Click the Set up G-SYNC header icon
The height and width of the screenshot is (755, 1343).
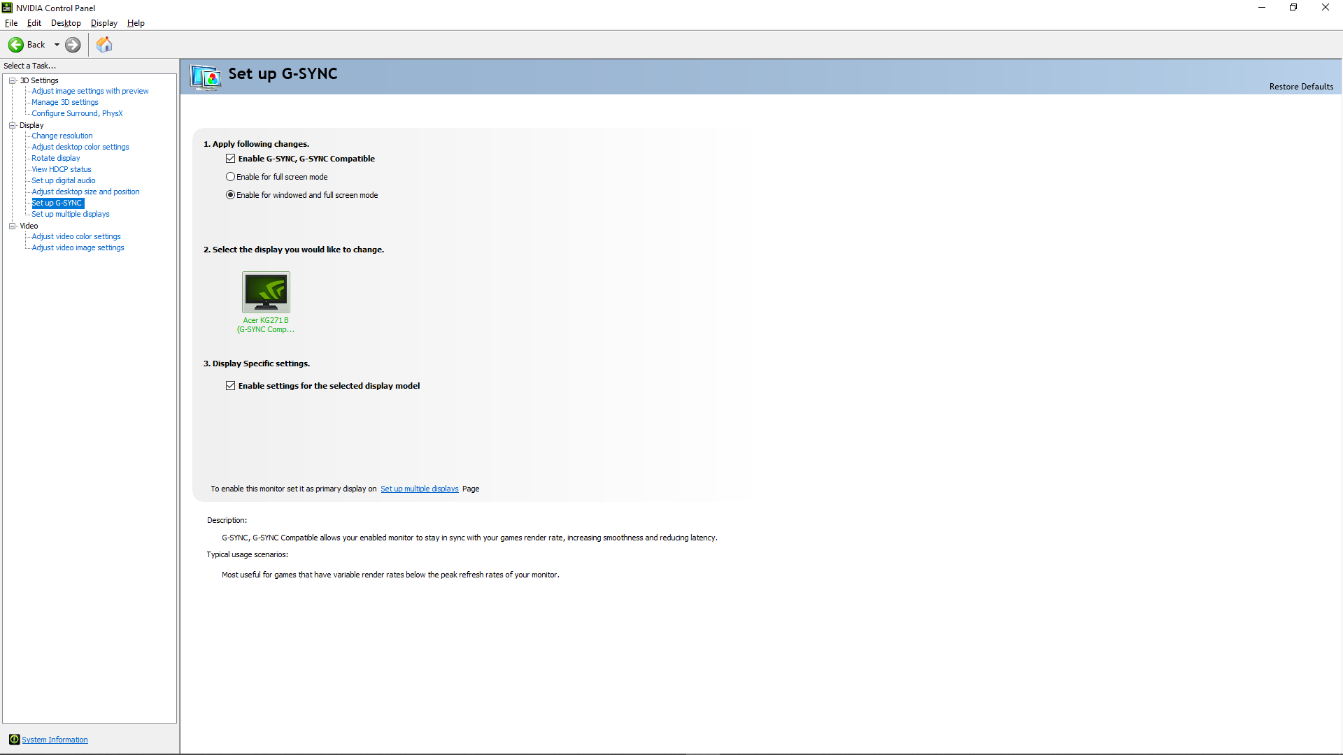[x=206, y=77]
